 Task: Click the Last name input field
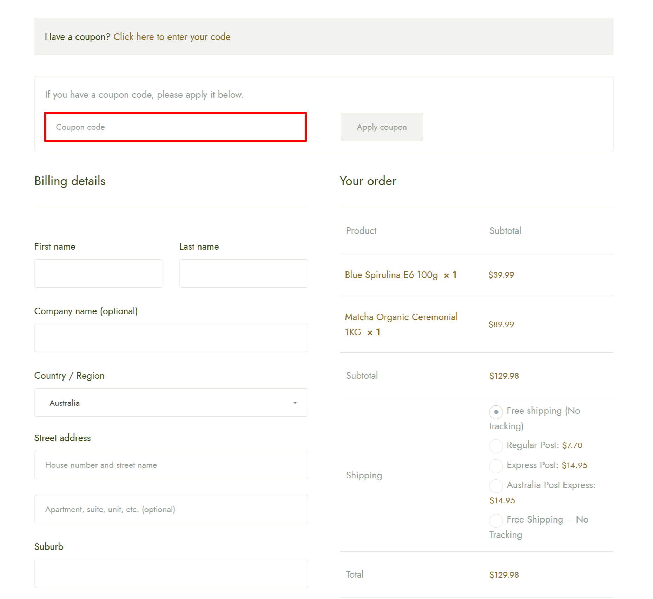point(243,273)
